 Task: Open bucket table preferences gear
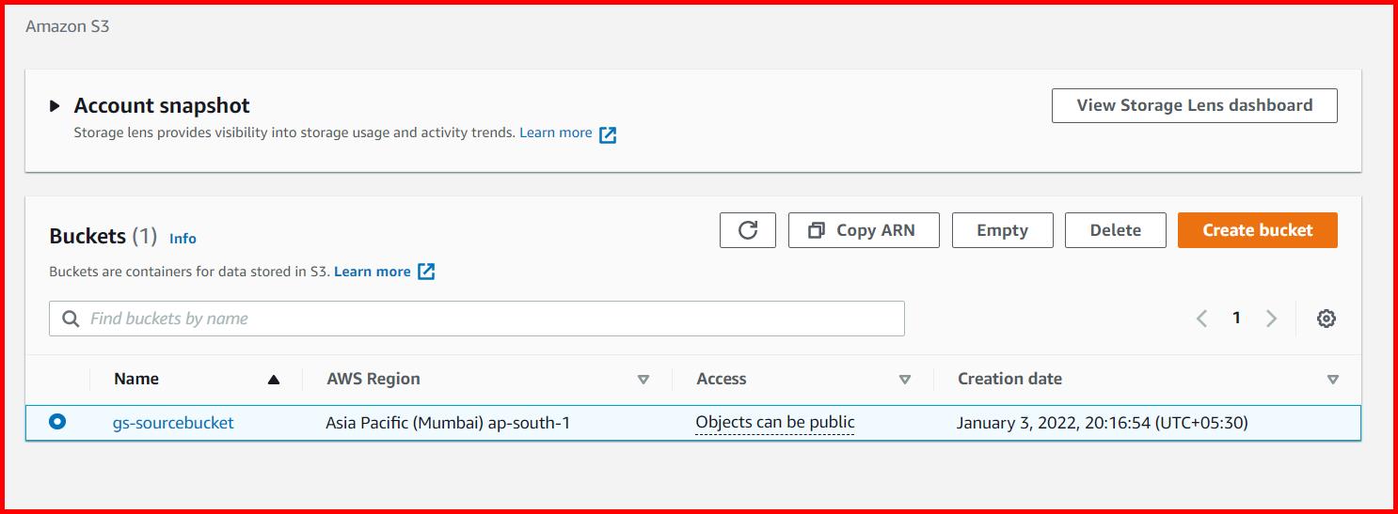coord(1327,319)
